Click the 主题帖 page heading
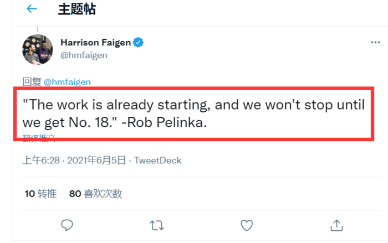This screenshot has width=388, height=243. [76, 9]
